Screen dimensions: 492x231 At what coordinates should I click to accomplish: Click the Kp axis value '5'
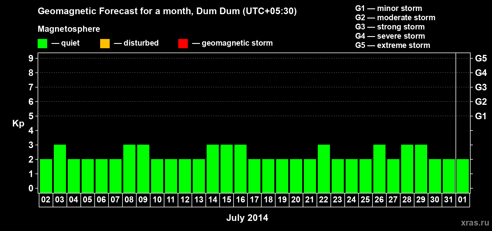point(31,116)
